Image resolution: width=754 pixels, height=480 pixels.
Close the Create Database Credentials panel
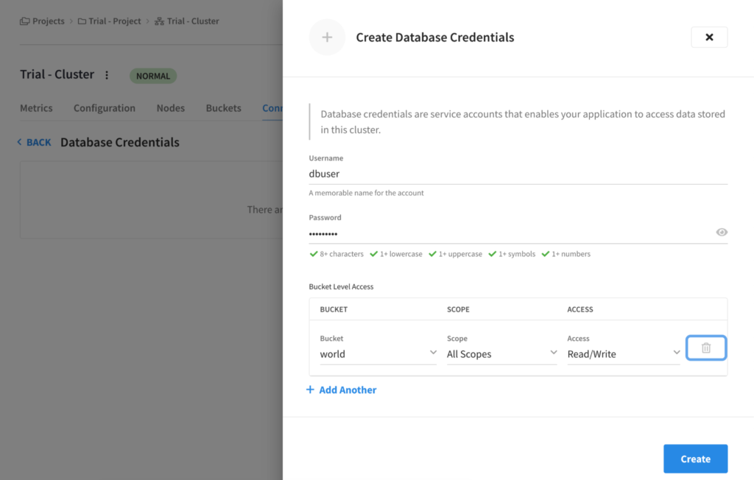pyautogui.click(x=709, y=37)
